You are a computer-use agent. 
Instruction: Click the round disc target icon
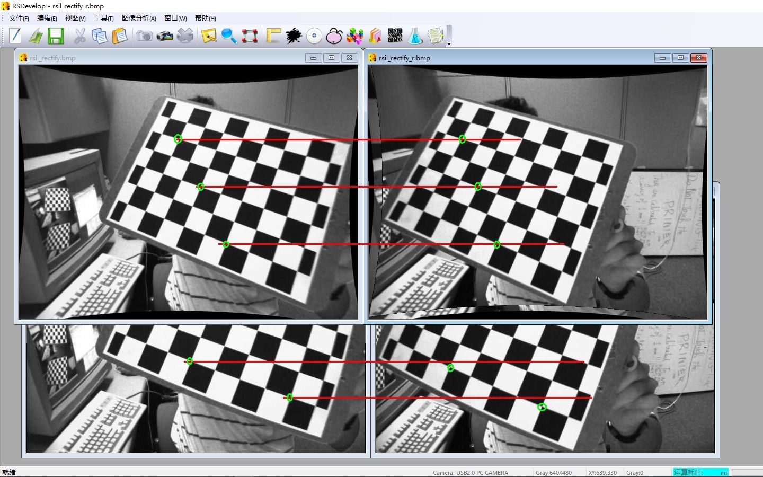pos(314,36)
